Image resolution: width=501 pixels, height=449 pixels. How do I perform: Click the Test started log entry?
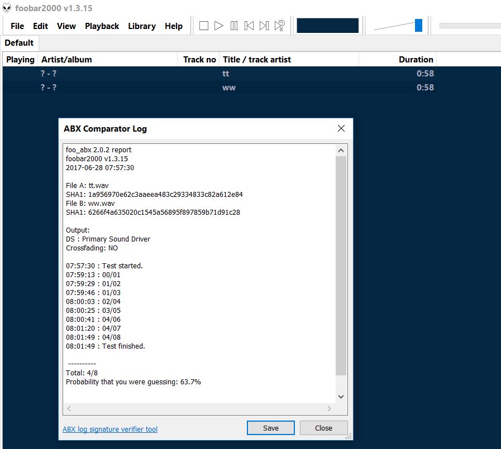(x=104, y=265)
